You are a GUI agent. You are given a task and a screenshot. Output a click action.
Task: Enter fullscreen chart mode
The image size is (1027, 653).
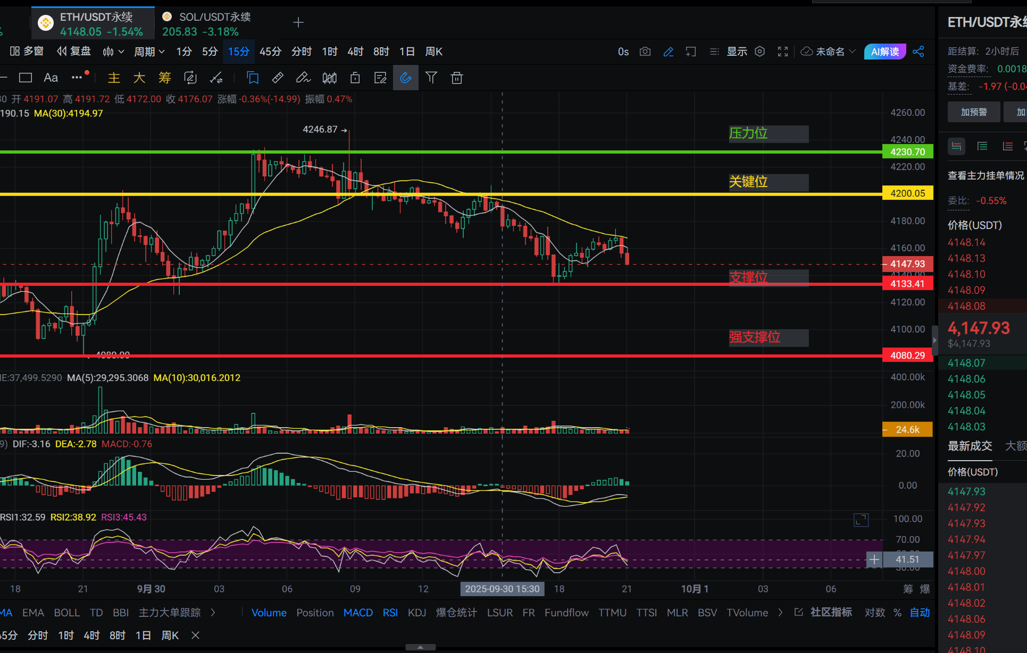pos(783,52)
